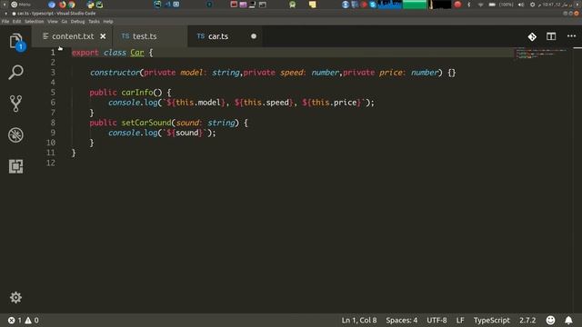Change file encoding UTF-8
Image resolution: width=582 pixels, height=327 pixels.
[x=436, y=320]
